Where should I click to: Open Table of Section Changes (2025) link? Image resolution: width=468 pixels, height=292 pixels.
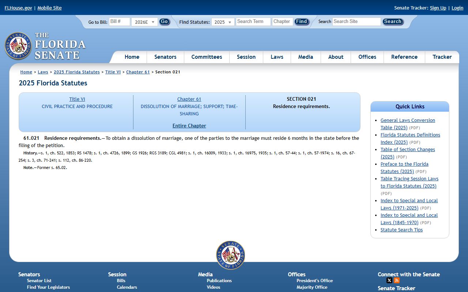[408, 153]
